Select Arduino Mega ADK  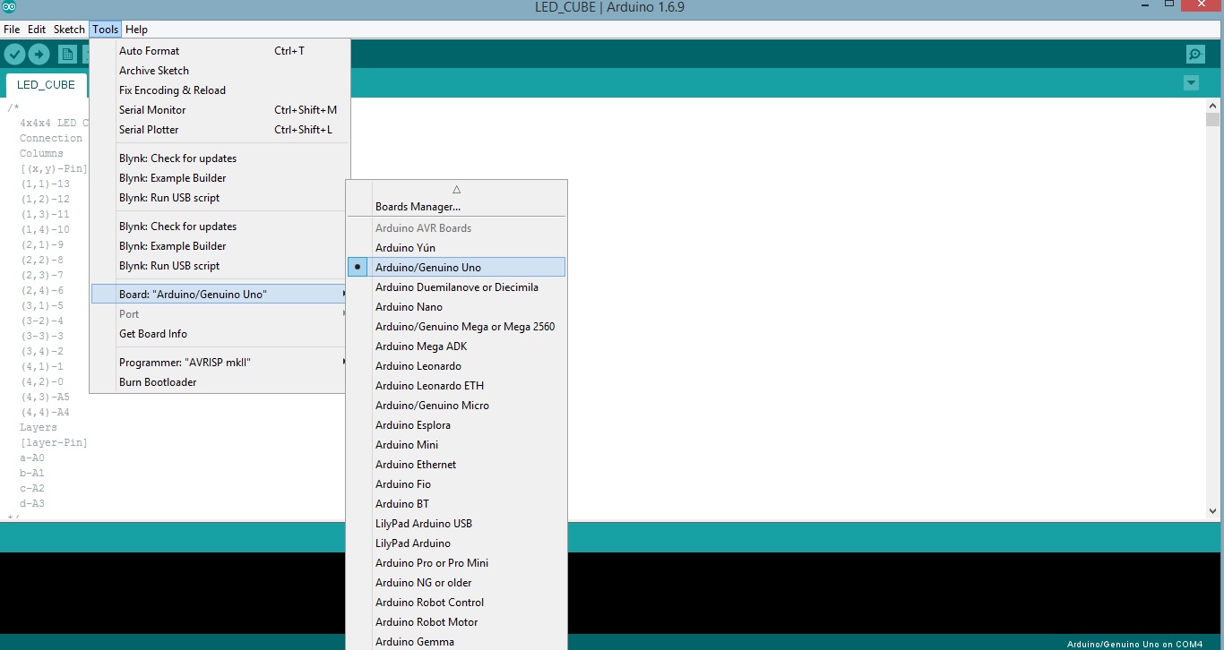457,346
